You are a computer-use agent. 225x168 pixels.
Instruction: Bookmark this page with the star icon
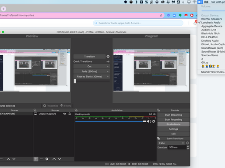tap(161, 15)
